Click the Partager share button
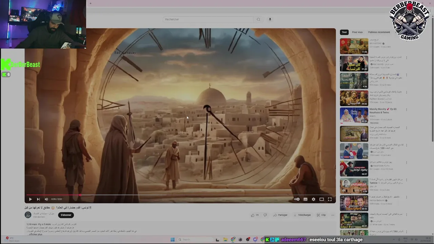This screenshot has width=434, height=244. pyautogui.click(x=280, y=215)
